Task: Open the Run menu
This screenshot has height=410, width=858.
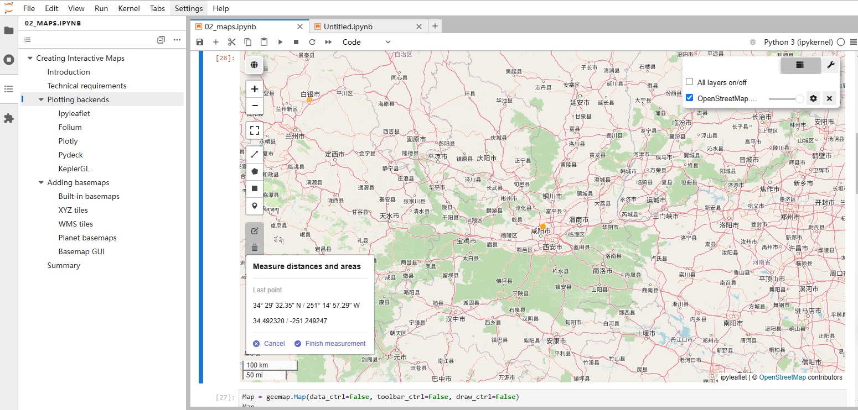Action: click(x=101, y=8)
